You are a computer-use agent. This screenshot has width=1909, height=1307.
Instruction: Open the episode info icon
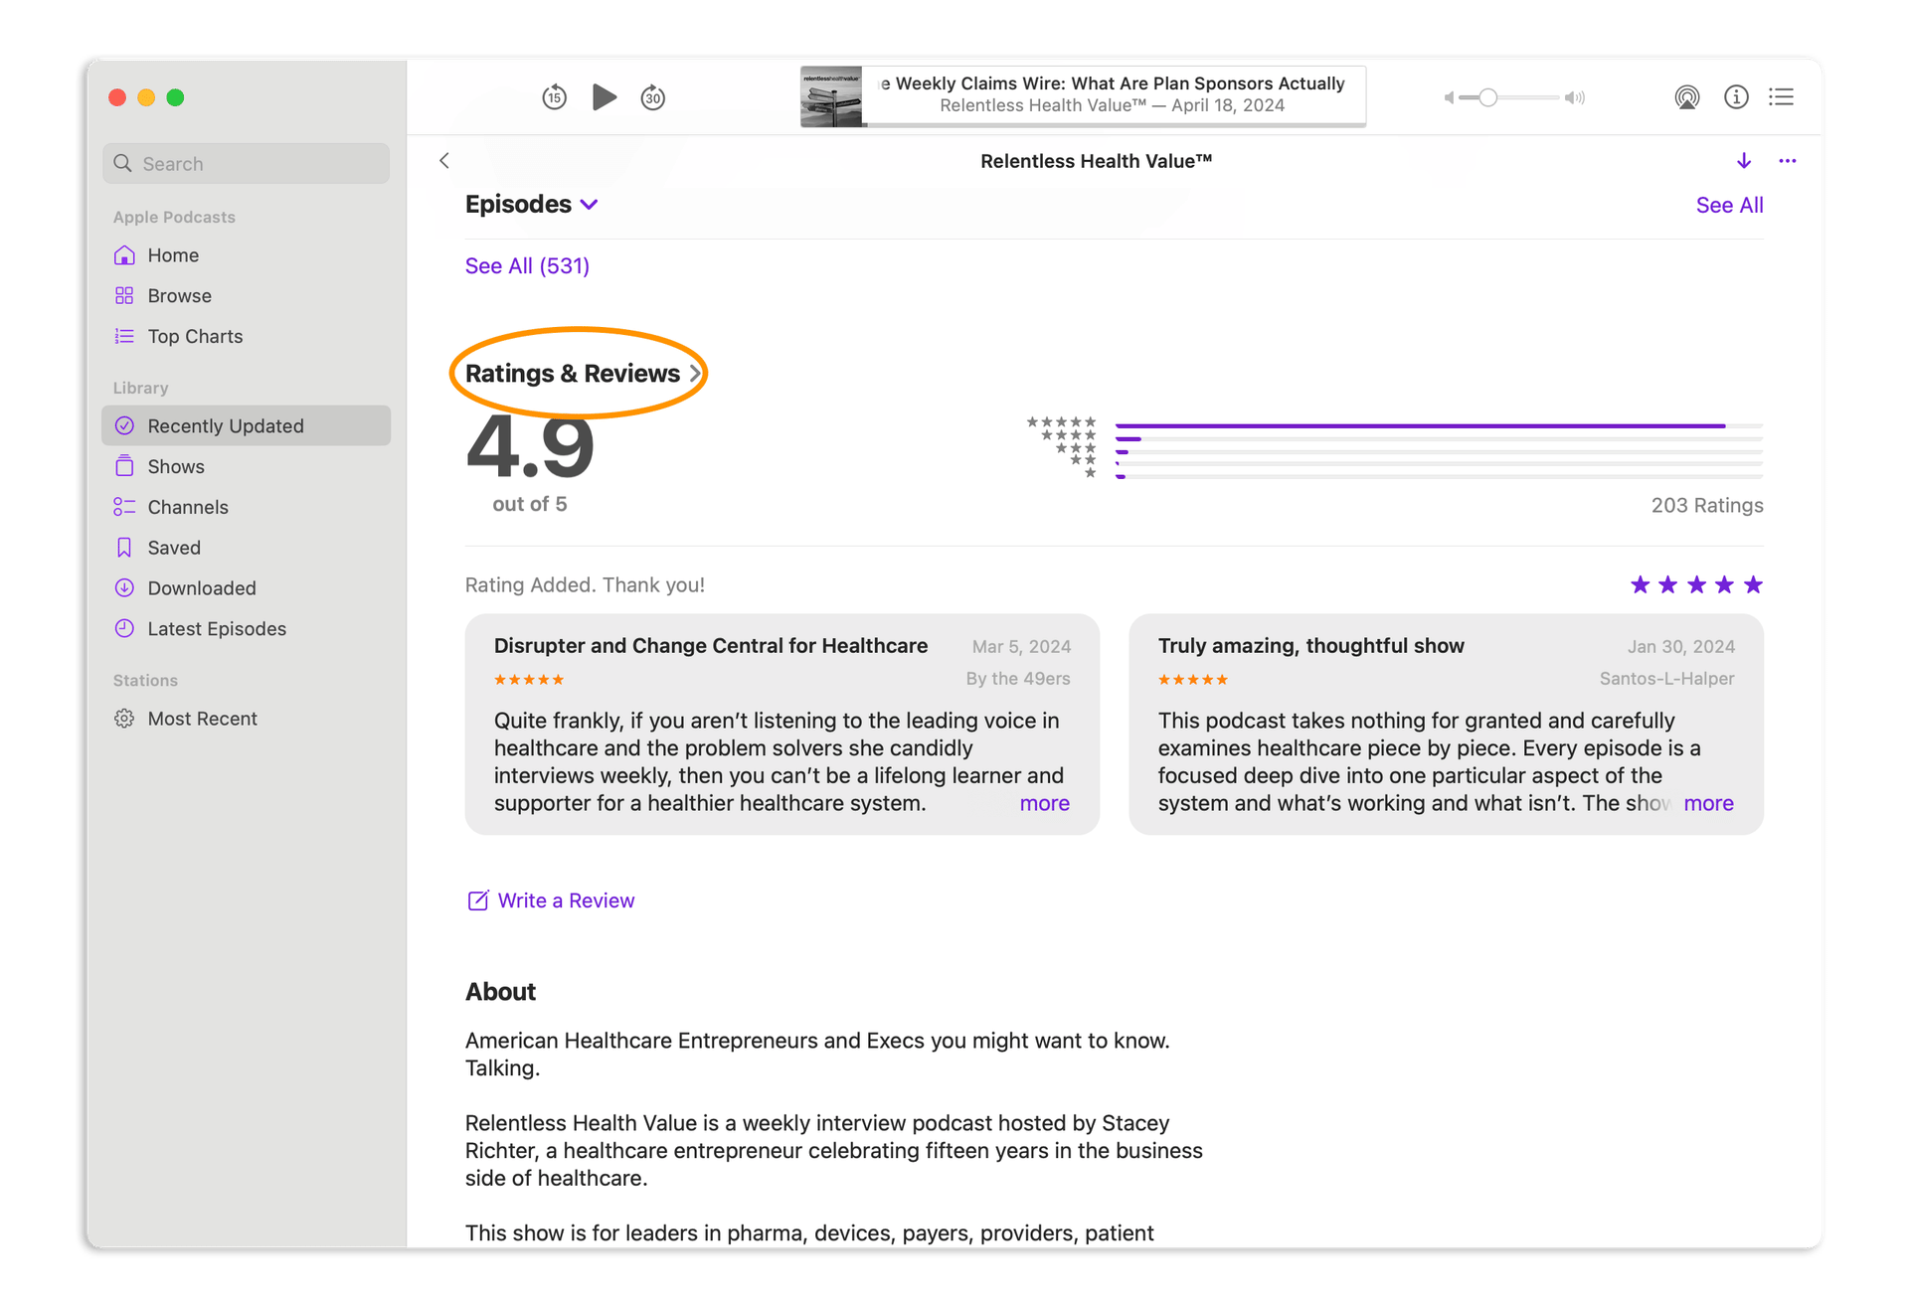click(x=1736, y=97)
